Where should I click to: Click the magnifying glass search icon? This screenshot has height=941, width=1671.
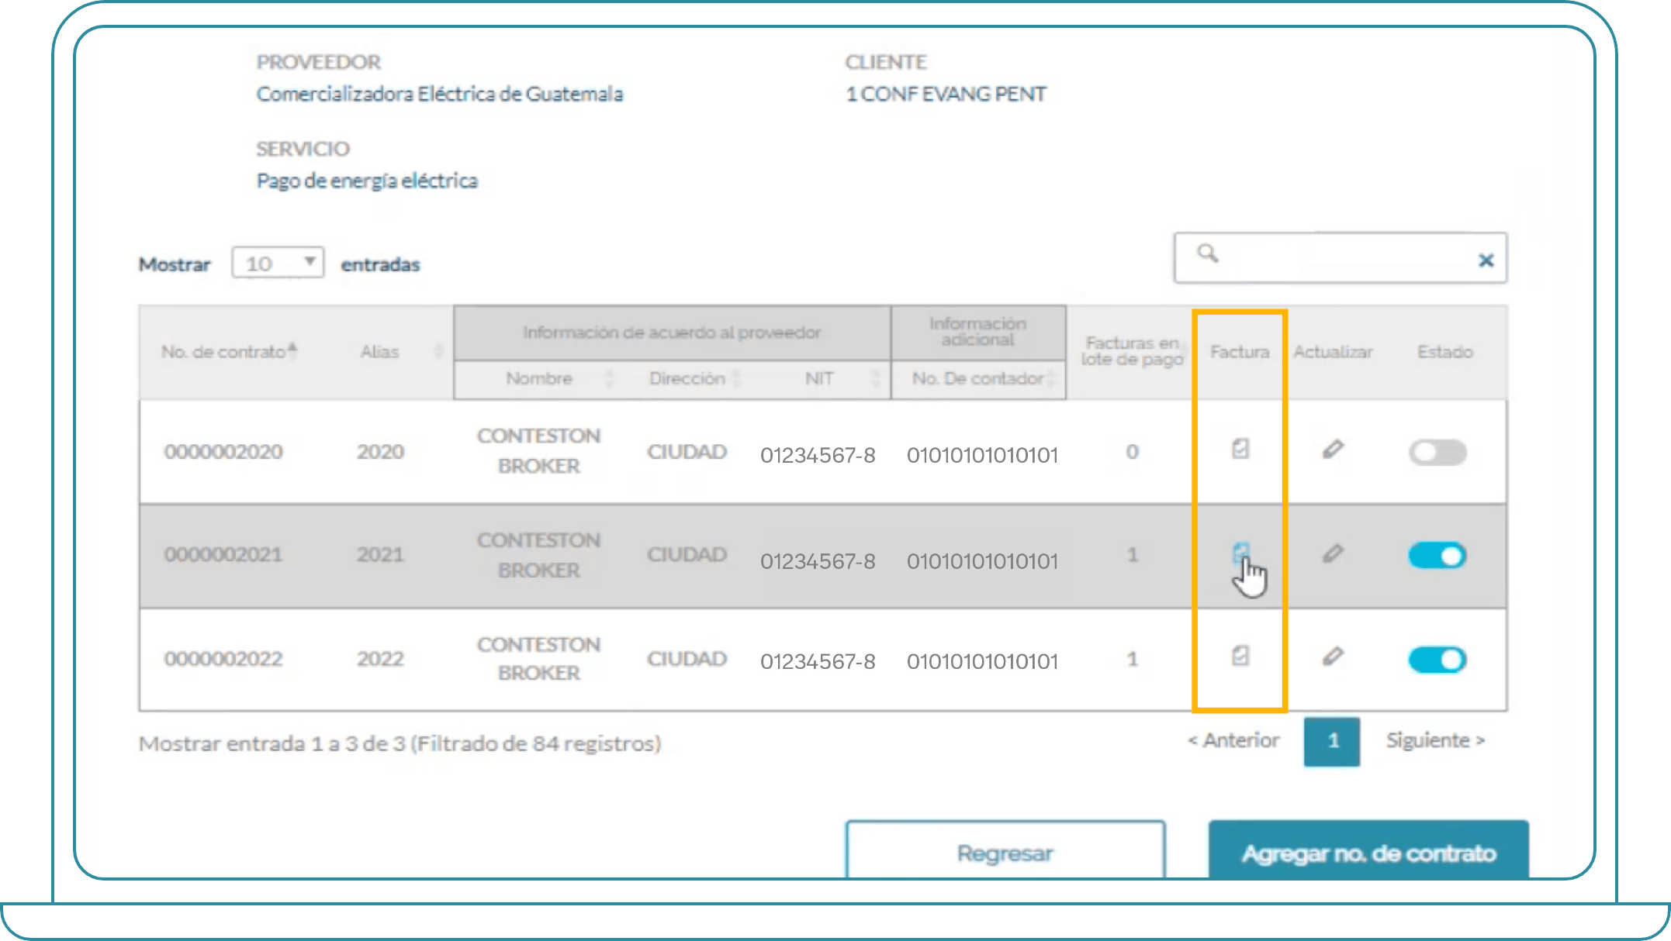click(x=1207, y=253)
